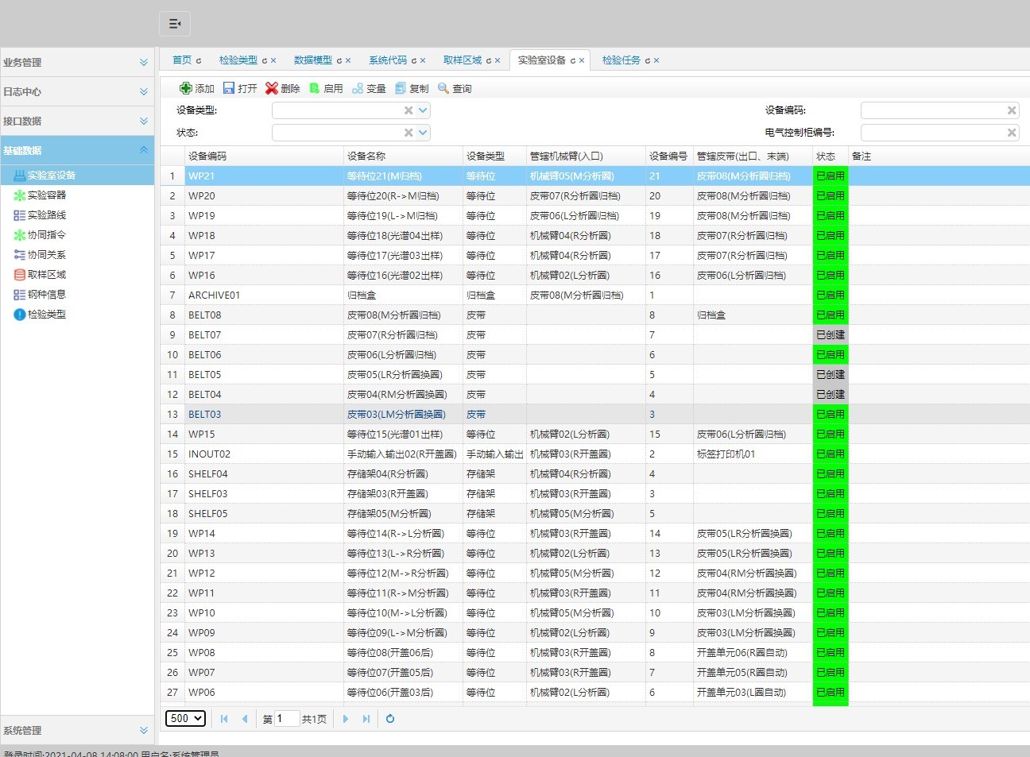The image size is (1030, 757).
Task: Close the 实验室设备 tab
Action: (x=582, y=60)
